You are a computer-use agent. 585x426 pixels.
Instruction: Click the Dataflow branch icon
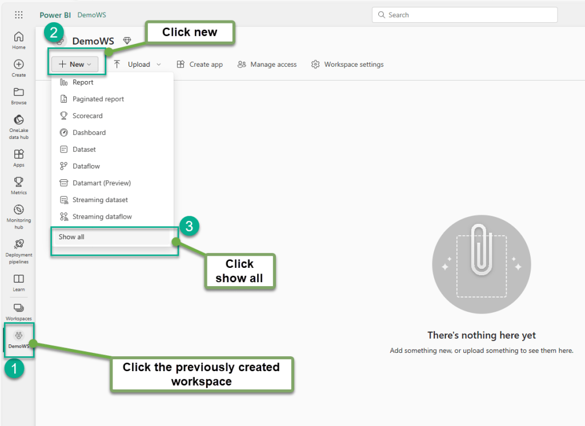point(64,166)
